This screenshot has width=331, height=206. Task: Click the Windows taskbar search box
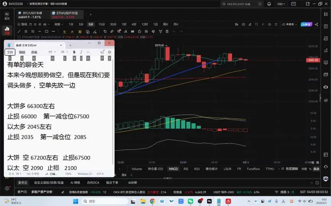[x=105, y=201]
